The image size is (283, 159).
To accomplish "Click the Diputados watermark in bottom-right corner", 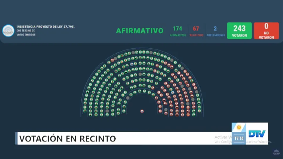I will 276,153.
